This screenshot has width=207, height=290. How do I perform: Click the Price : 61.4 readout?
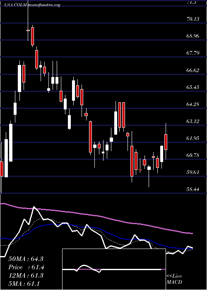26,267
